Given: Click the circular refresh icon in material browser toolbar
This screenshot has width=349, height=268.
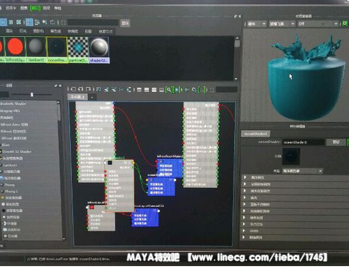Looking at the screenshot, I should click(x=53, y=22).
